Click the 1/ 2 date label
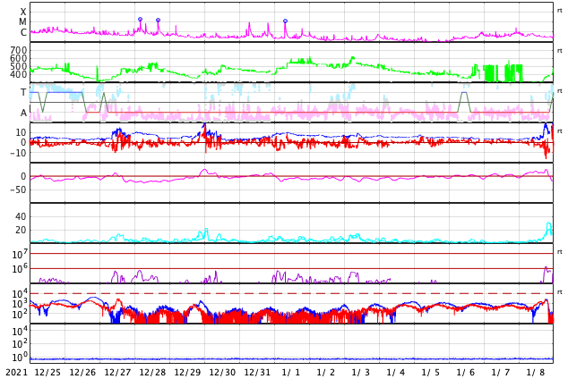The width and height of the screenshot is (568, 379). pyautogui.click(x=325, y=373)
